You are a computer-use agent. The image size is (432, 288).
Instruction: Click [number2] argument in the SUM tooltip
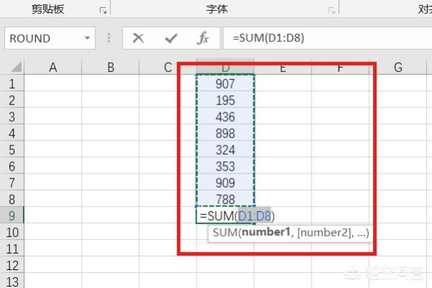coord(324,233)
